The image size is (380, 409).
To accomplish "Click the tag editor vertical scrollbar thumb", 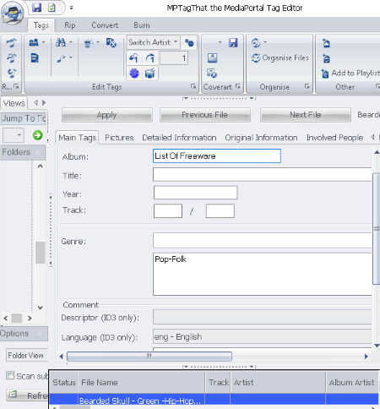I will [377, 229].
